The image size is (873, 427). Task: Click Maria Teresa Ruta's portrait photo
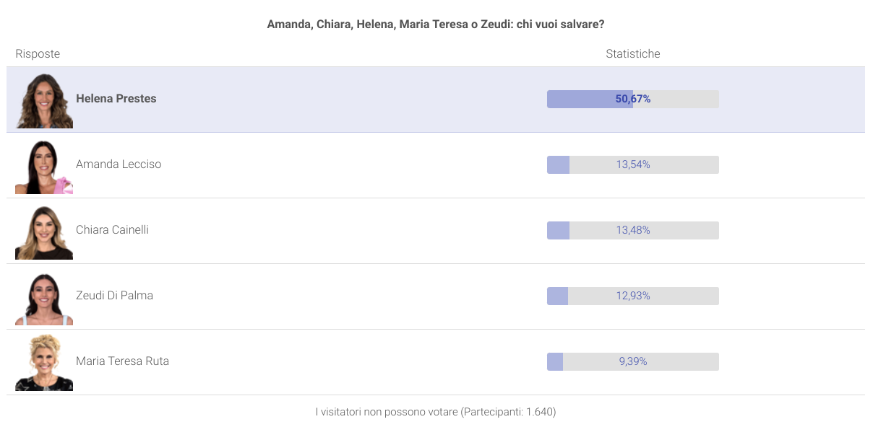coord(44,362)
